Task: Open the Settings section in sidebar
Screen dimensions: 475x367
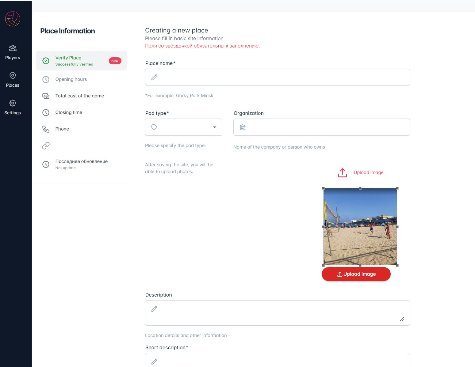Action: [13, 108]
